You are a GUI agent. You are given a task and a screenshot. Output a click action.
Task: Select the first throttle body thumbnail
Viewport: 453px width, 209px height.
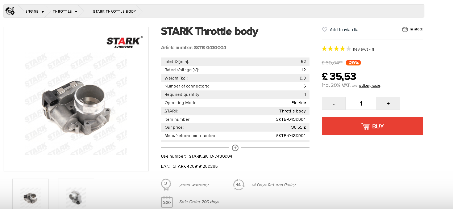30,195
